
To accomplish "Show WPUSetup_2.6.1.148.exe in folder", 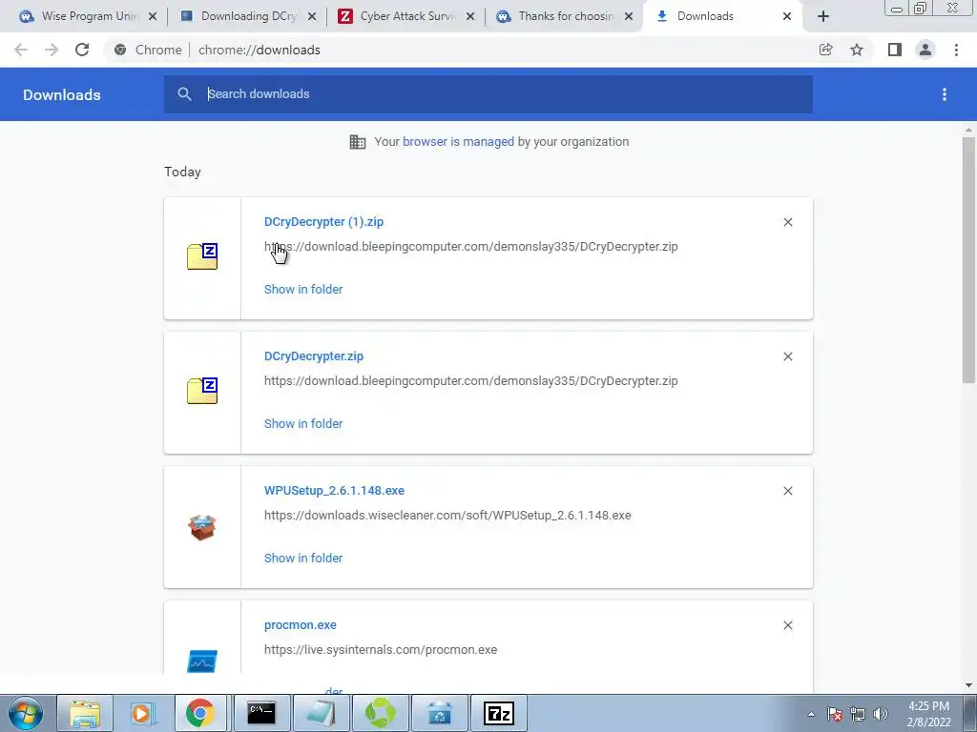I will tap(303, 559).
